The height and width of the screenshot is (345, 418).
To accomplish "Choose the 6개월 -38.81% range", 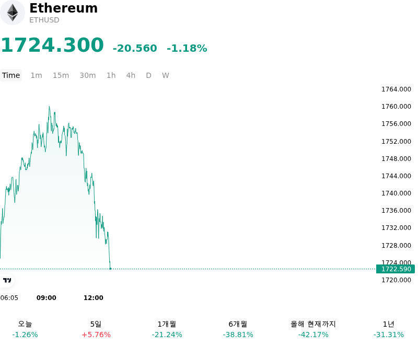I will coord(238,329).
